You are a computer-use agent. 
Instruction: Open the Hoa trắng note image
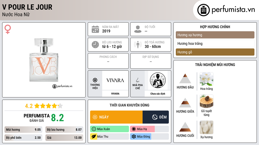pyautogui.click(x=206, y=79)
